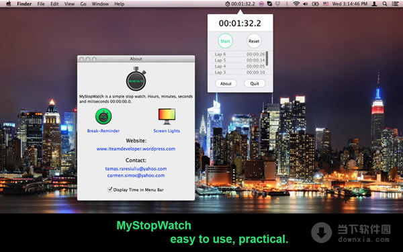Open the Edit menu
Image resolution: width=403 pixels, height=252 pixels.
[54, 4]
